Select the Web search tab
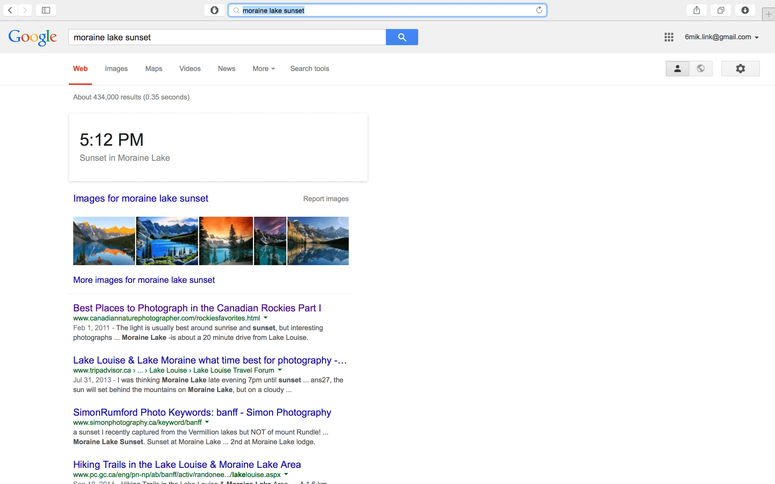 [80, 69]
